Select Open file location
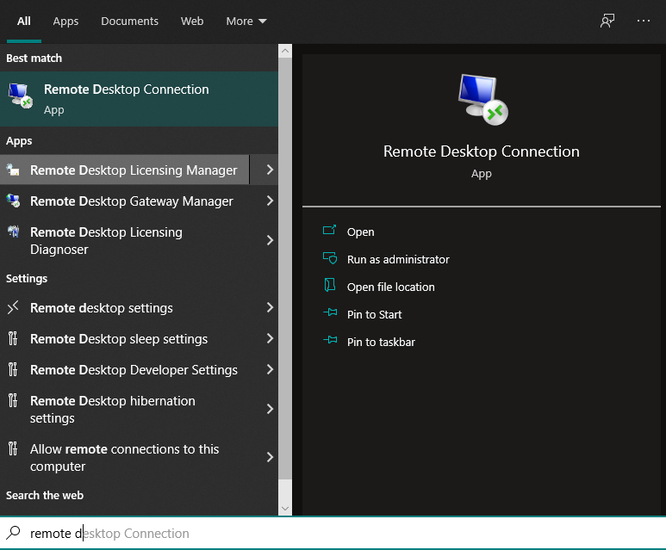This screenshot has width=666, height=550. [391, 287]
